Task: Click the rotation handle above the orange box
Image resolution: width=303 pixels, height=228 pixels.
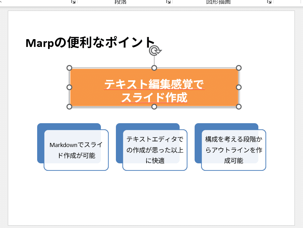Action: click(155, 51)
